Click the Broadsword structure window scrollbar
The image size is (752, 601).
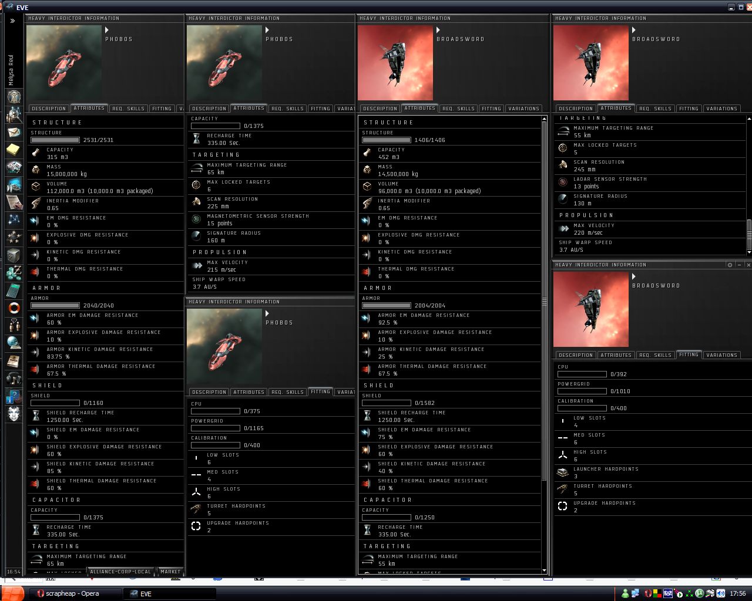(x=544, y=300)
